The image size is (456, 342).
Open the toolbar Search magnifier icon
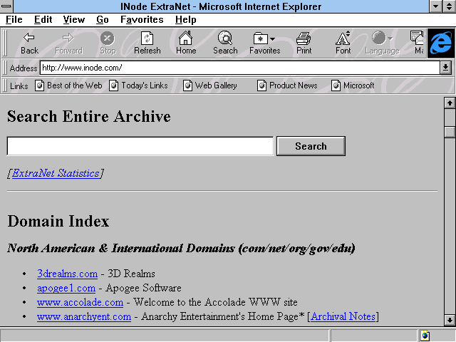tap(225, 38)
